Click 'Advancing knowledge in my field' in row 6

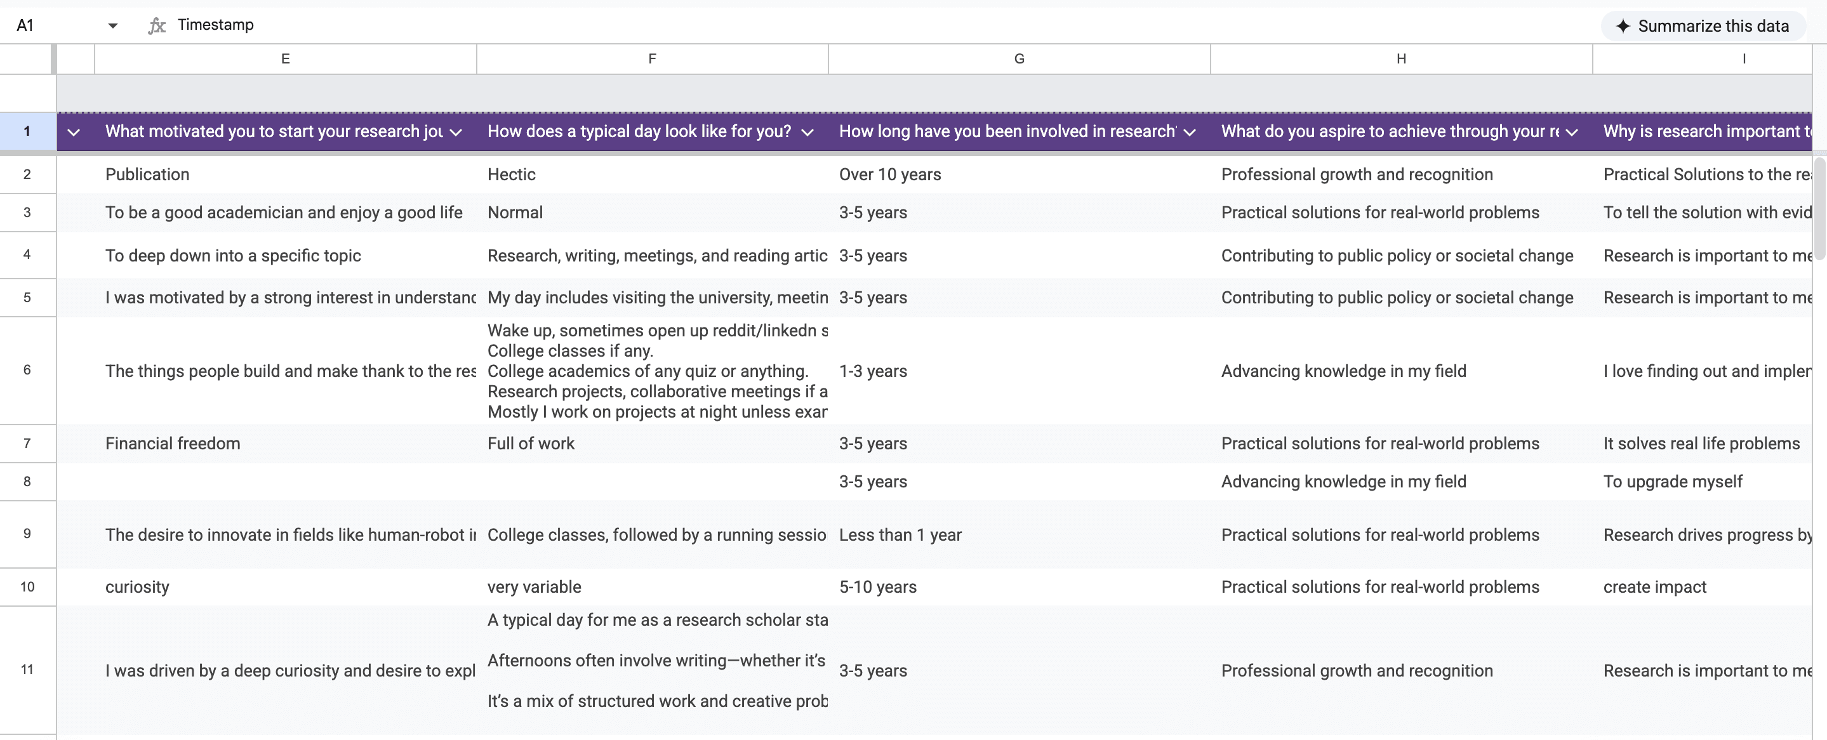[1402, 371]
